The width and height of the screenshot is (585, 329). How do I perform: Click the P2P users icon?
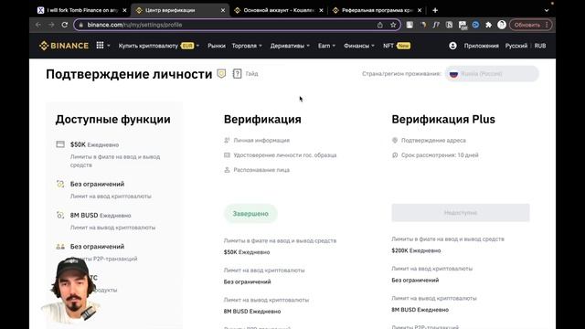(60, 247)
